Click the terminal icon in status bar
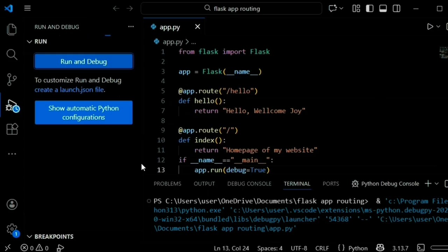 (421, 248)
